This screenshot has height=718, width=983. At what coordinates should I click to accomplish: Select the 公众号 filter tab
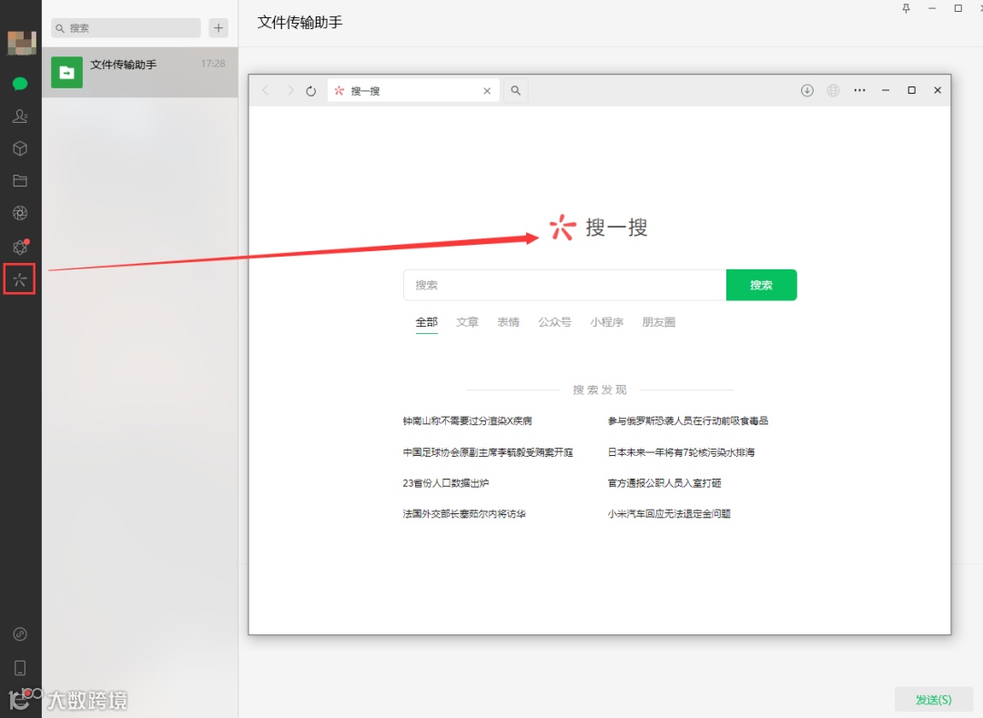(x=555, y=322)
